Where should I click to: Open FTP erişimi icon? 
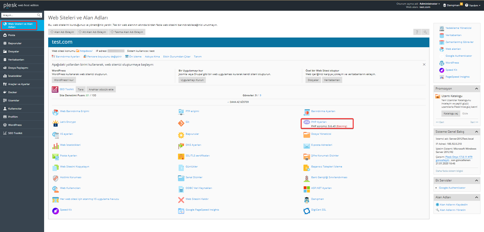(181, 112)
